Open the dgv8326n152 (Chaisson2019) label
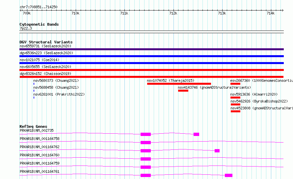 pyautogui.click(x=45, y=74)
